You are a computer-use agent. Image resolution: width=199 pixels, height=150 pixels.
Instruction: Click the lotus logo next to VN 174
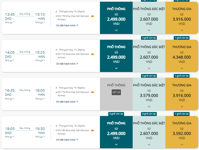[x=92, y=92]
